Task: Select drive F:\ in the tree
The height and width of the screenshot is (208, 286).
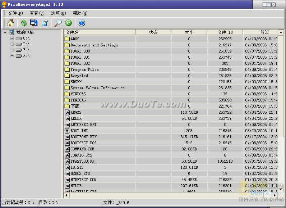Action: pos(26,55)
